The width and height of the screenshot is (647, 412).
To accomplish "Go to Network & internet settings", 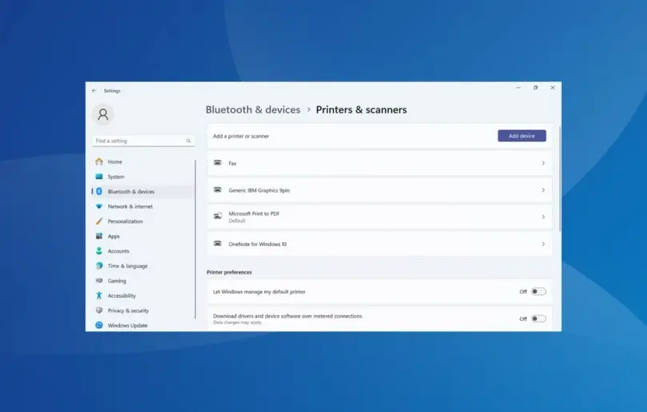I will pyautogui.click(x=143, y=206).
